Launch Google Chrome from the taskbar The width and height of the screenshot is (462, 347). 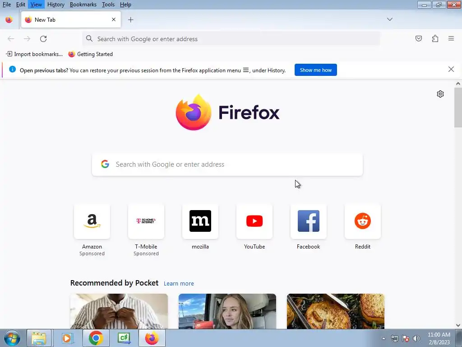coord(96,338)
